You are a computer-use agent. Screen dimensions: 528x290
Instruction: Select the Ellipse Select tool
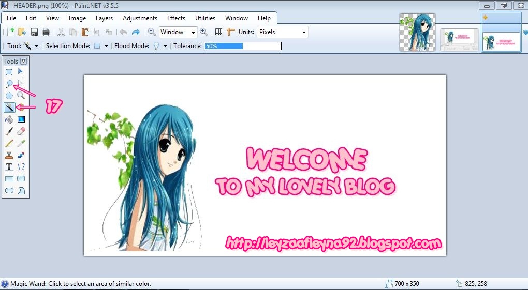pyautogui.click(x=9, y=96)
